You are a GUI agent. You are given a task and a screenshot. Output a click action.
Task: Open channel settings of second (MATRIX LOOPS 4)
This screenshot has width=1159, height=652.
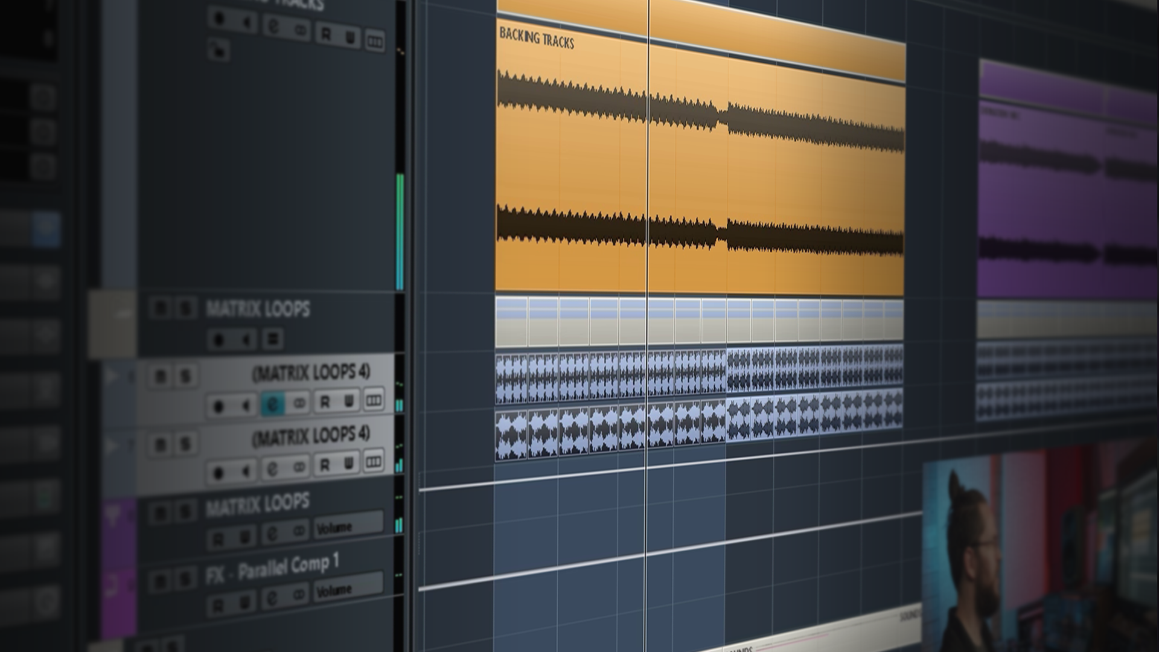pos(272,469)
